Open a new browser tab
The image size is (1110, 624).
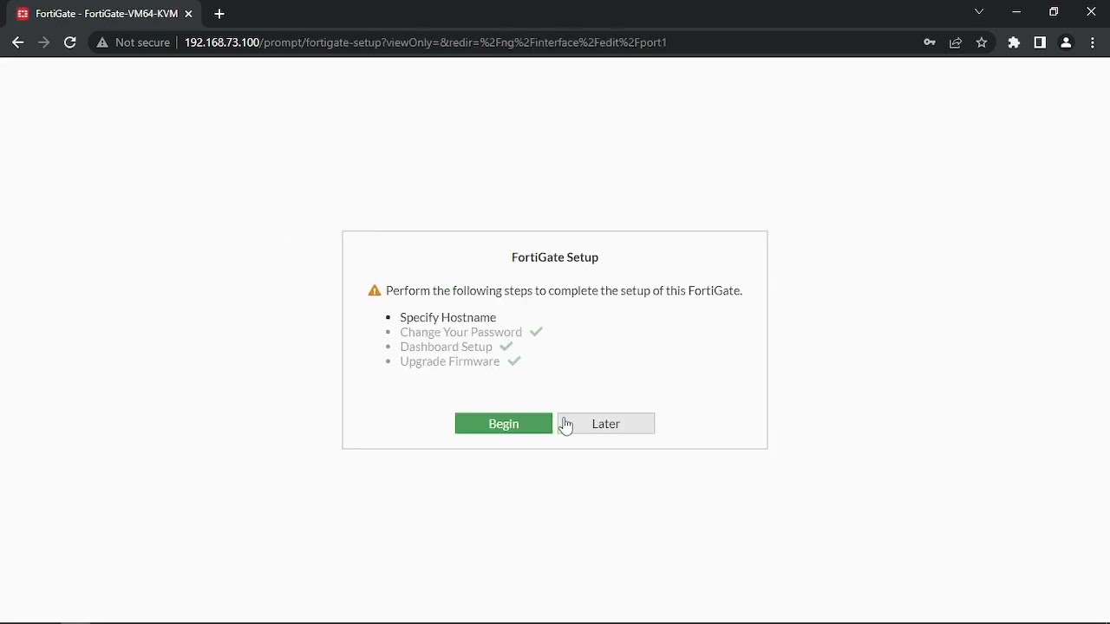[219, 14]
